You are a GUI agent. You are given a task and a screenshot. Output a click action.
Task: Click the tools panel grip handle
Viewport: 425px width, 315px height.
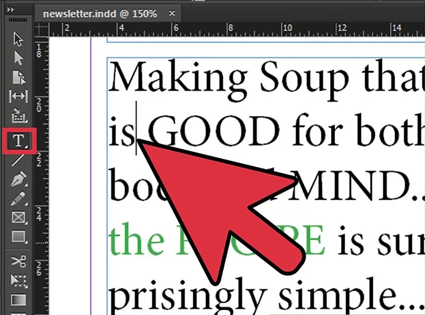(x=18, y=20)
